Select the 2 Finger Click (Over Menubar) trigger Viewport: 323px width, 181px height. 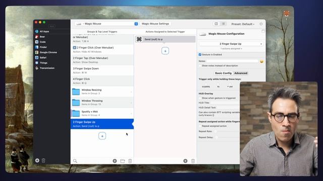[102, 49]
